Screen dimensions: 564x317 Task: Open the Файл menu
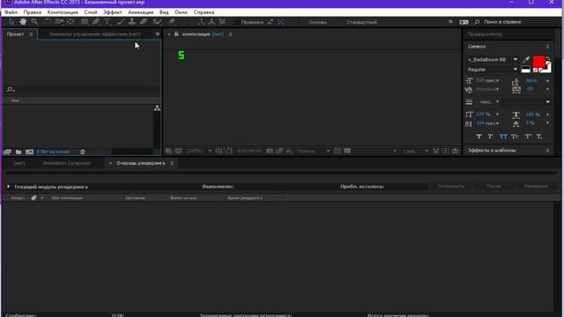pos(11,12)
